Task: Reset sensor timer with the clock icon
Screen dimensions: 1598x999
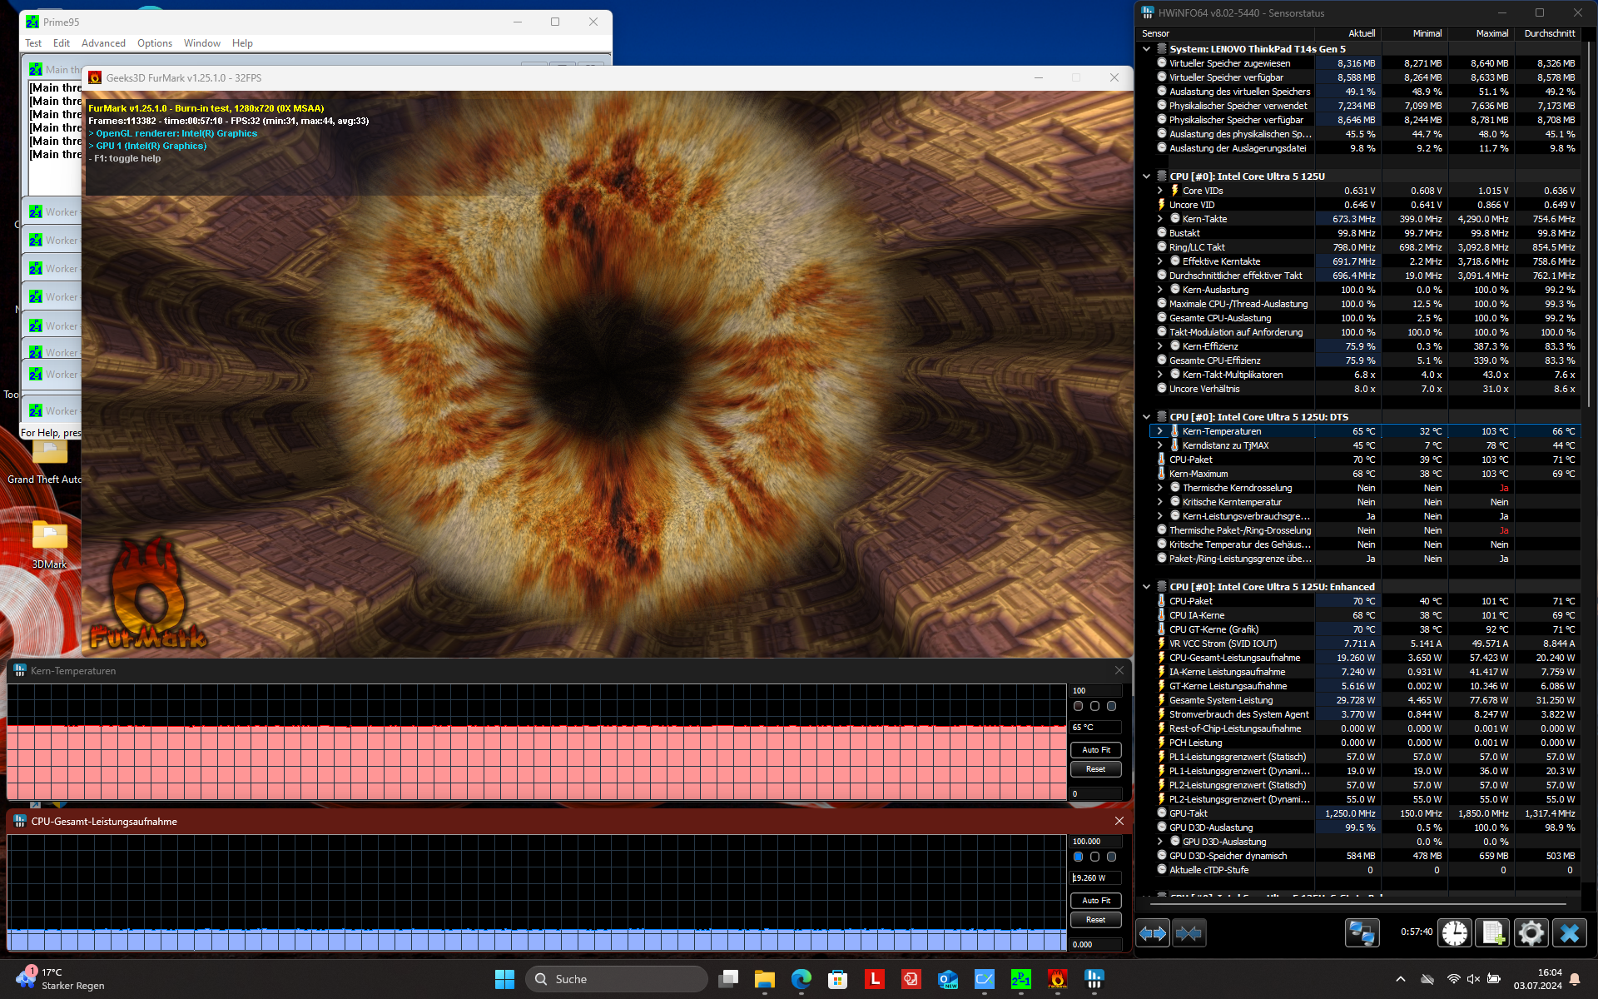Action: pos(1455,933)
